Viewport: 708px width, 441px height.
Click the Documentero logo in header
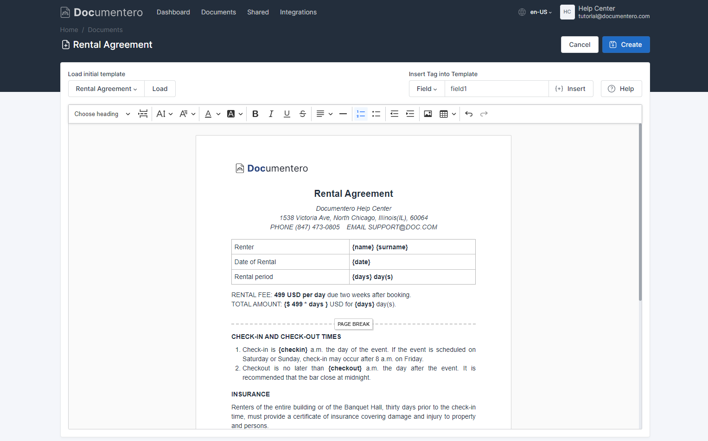(102, 13)
